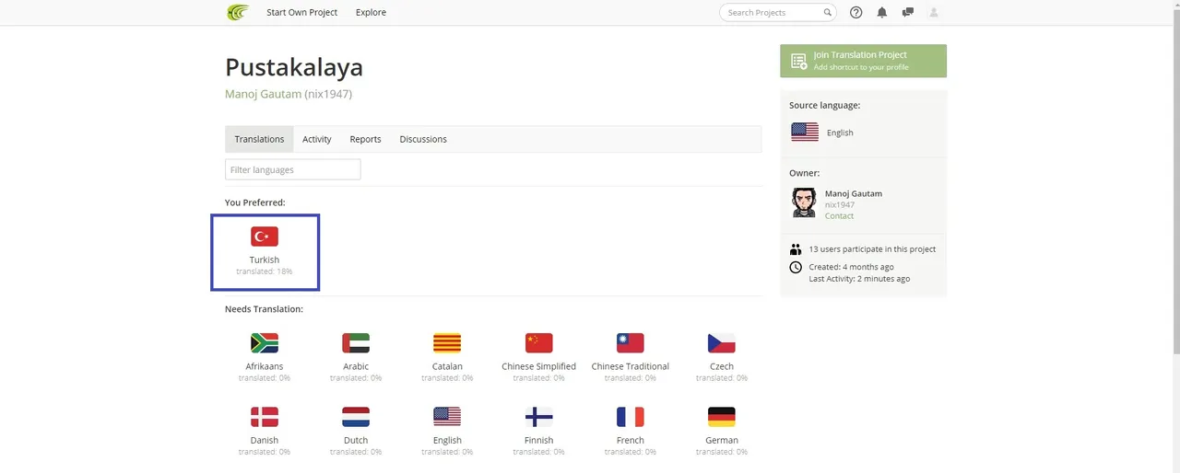Click '13 users participate in this project'

872,249
